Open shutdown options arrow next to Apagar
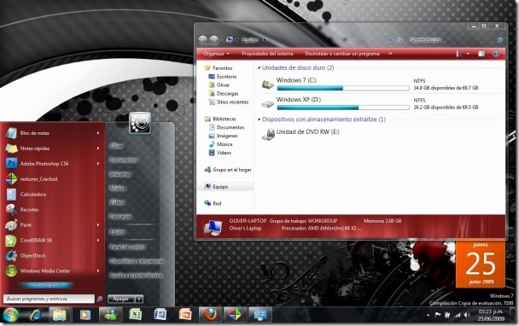Screen dimensions: 519x326 click(139, 299)
